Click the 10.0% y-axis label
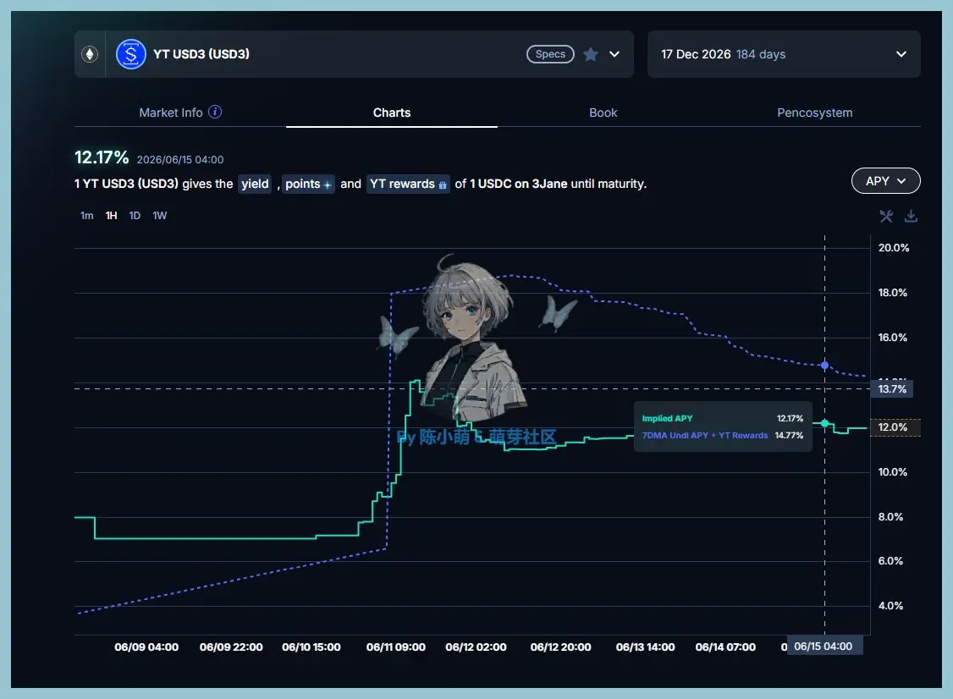 (892, 472)
